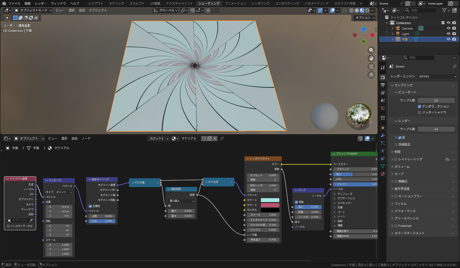Image resolution: width=460 pixels, height=268 pixels.
Task: Click the カラー2 pink color swatch
Action: [x=270, y=205]
